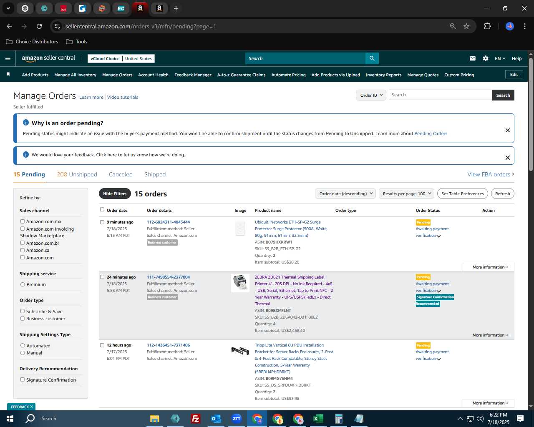Screen dimensions: 534x427
Task: Click the ZEBRA printer product thumbnail
Action: (240, 283)
